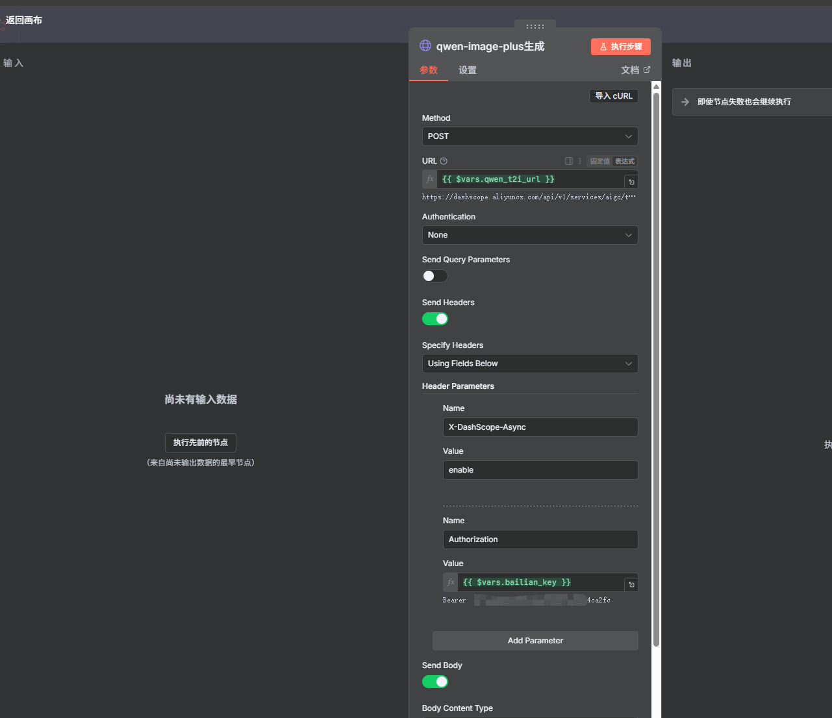This screenshot has width=832, height=718.
Task: Click the 导入 cURL button
Action: [614, 96]
